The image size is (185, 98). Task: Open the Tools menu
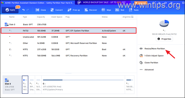(133, 10)
